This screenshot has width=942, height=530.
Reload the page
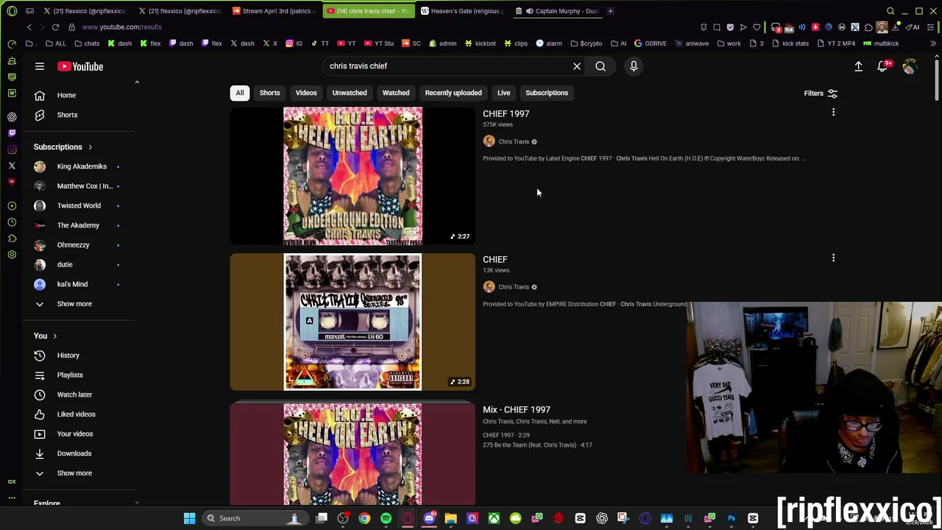[x=55, y=27]
